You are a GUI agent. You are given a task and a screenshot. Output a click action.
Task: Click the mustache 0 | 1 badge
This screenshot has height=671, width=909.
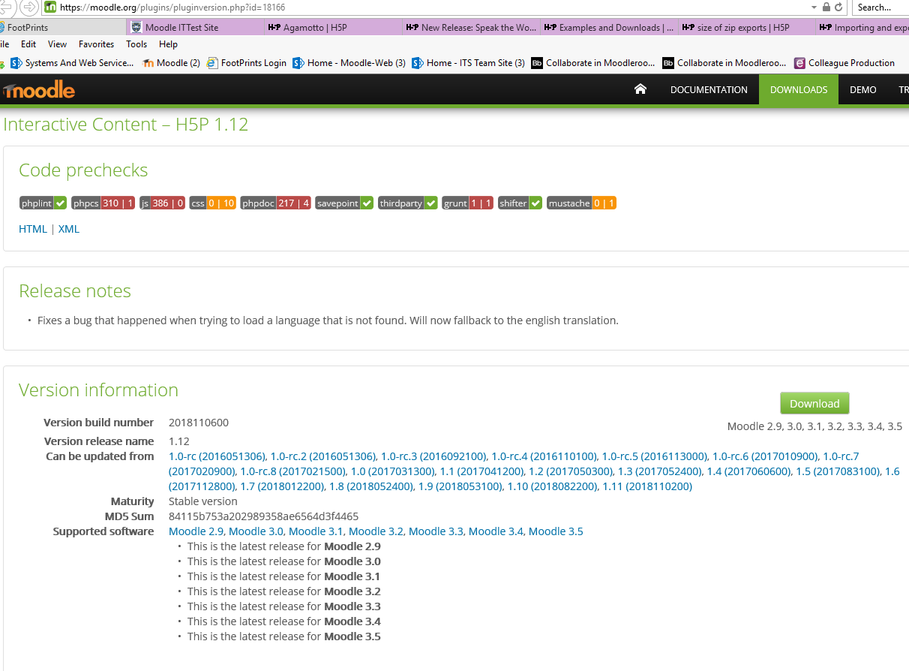click(x=581, y=203)
